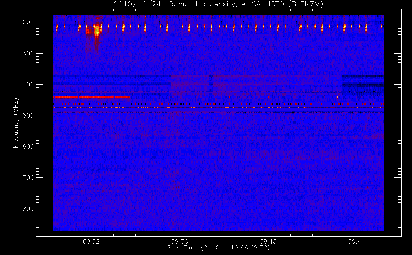The image size is (412, 255).
Task: Click the bright yellow radio burst near 09:32
Action: pyautogui.click(x=97, y=31)
